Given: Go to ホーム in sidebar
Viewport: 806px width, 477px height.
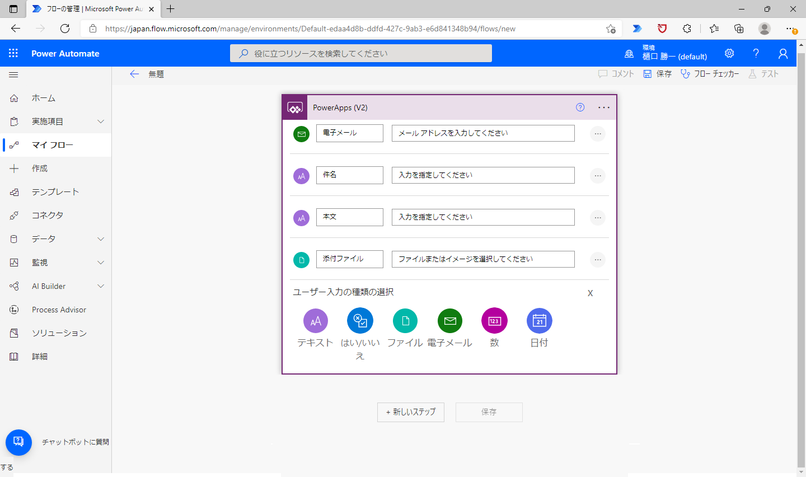Looking at the screenshot, I should (56, 98).
